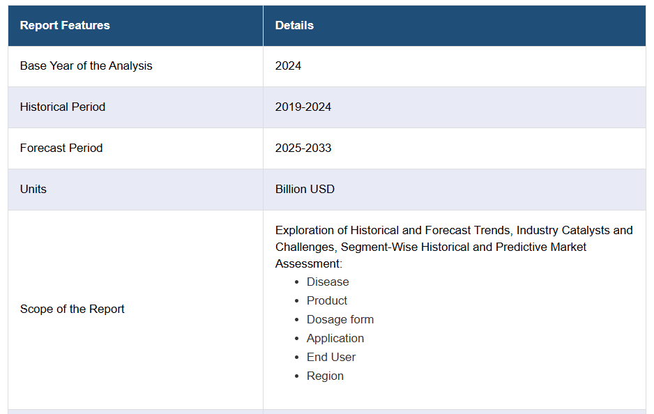Click the Report Features column header
Viewport: 654px width, 414px height.
pyautogui.click(x=65, y=26)
